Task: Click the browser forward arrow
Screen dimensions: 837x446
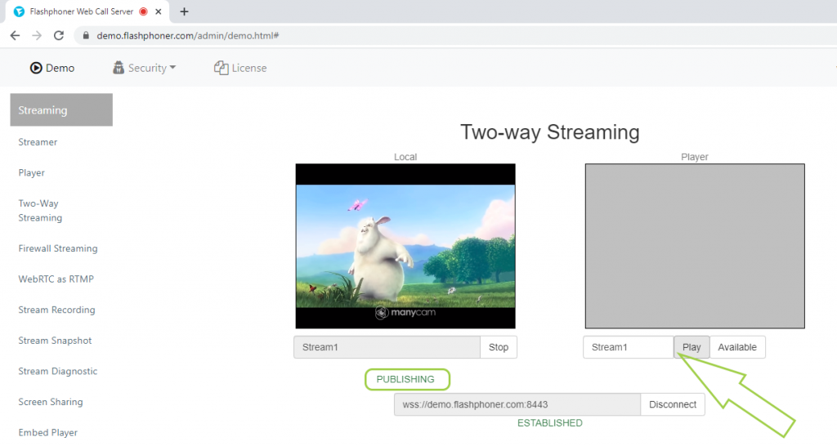Action: [37, 36]
